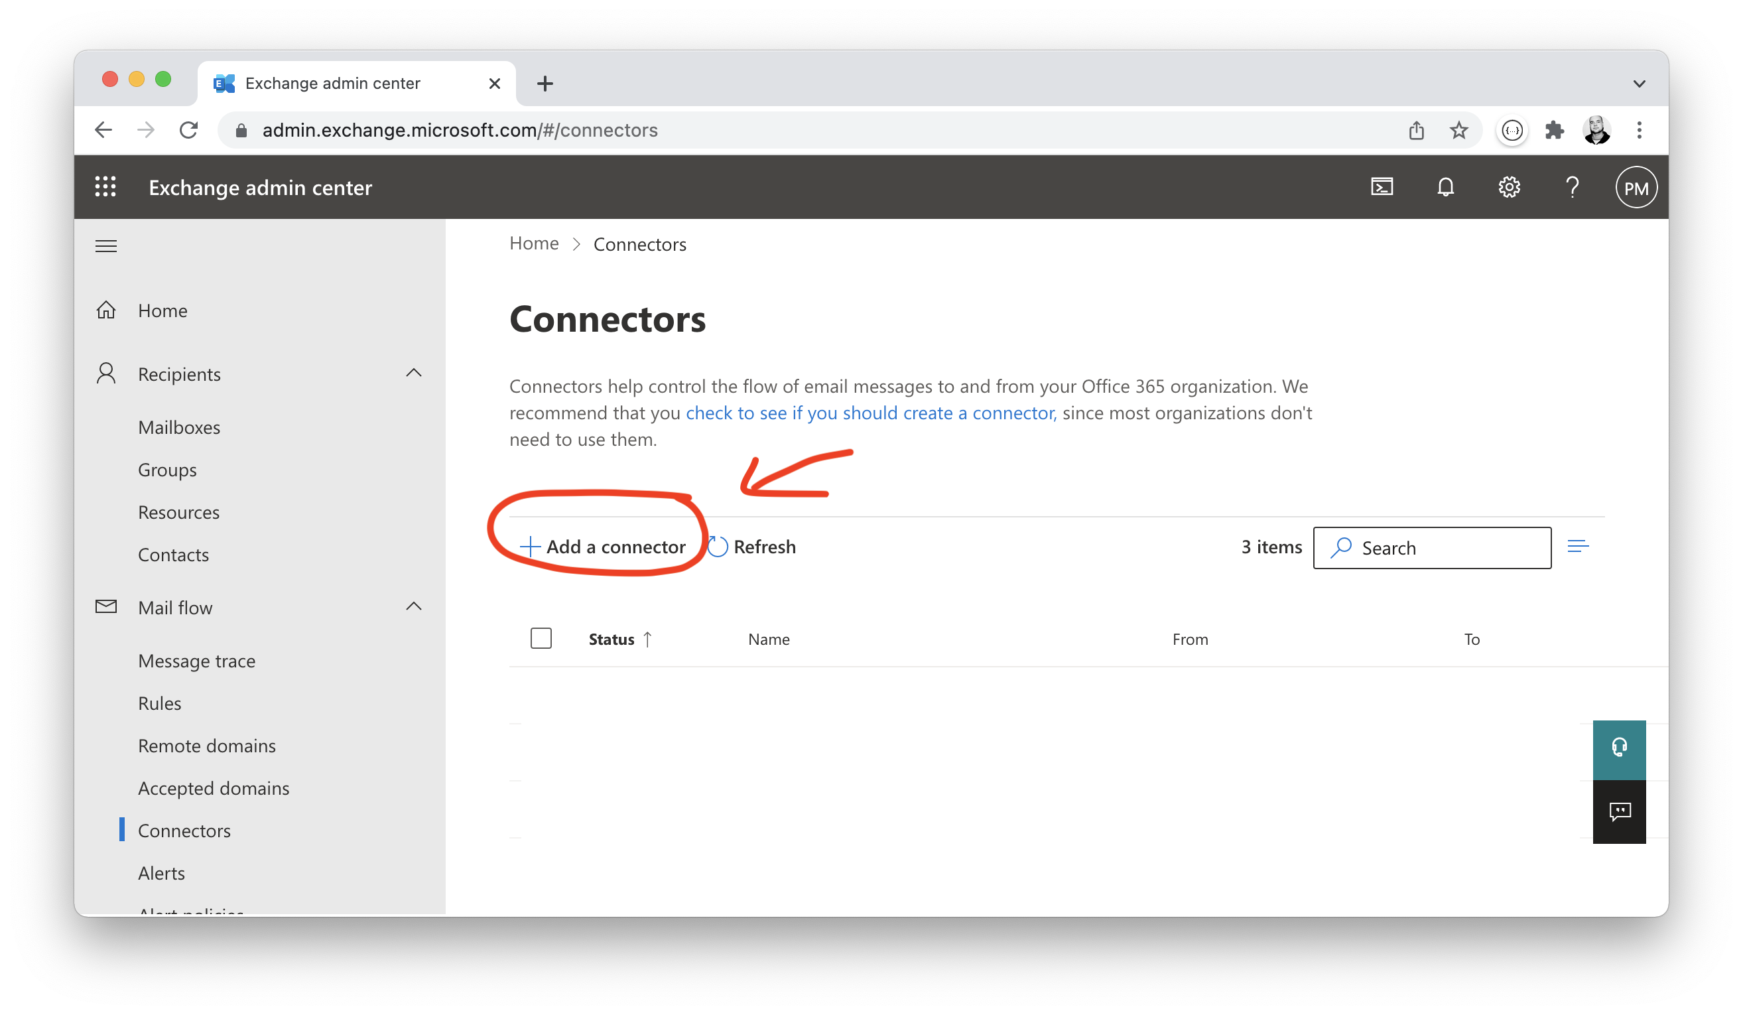Go forward in browser history

coord(145,130)
